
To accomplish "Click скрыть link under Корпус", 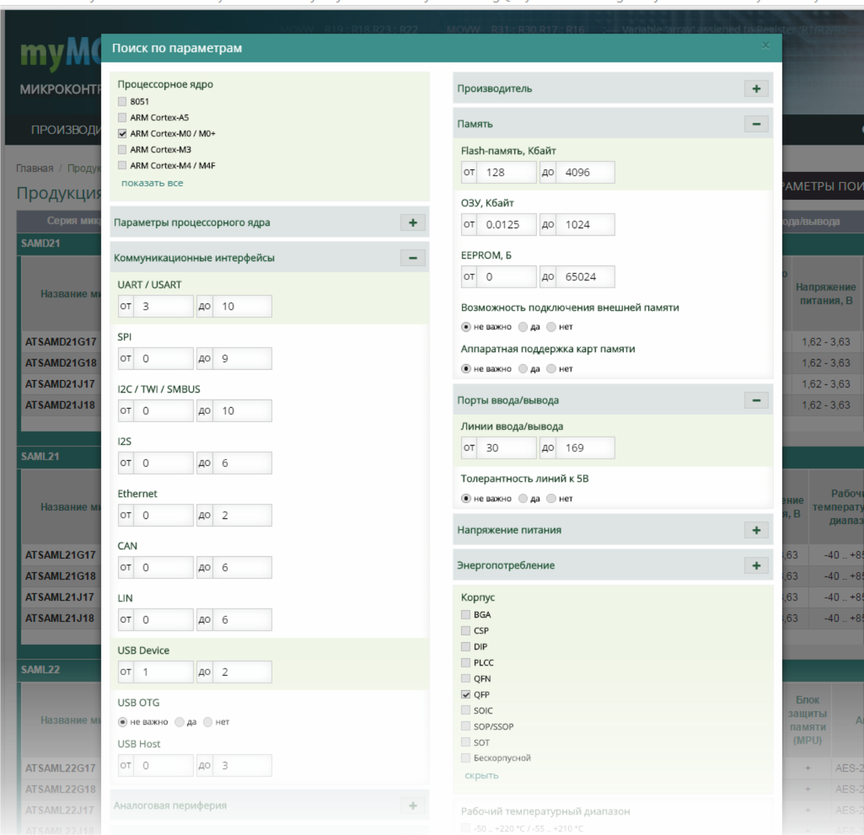I will click(481, 776).
